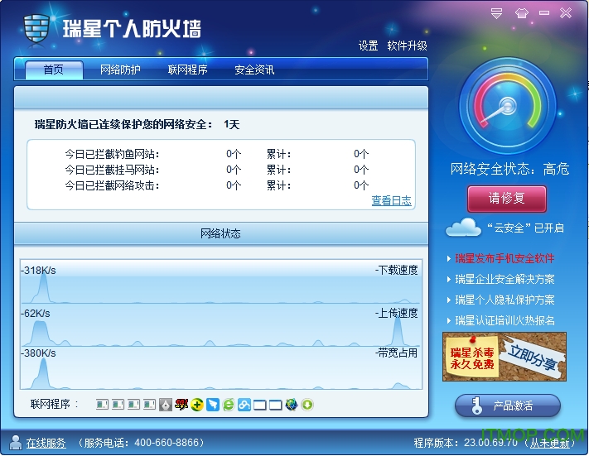Select the gray pen-nib program icon
This screenshot has height=456, width=589.
pyautogui.click(x=166, y=405)
